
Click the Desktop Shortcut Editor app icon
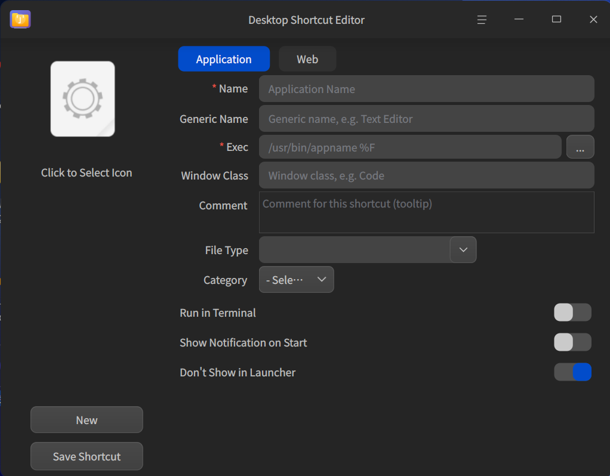point(20,20)
